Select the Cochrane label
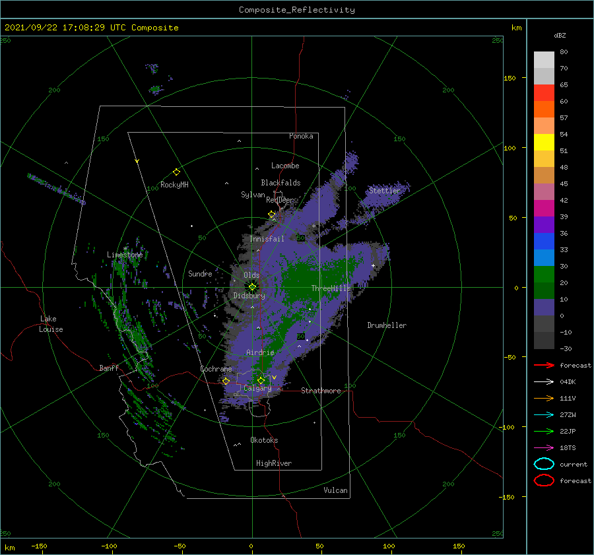 tap(216, 369)
